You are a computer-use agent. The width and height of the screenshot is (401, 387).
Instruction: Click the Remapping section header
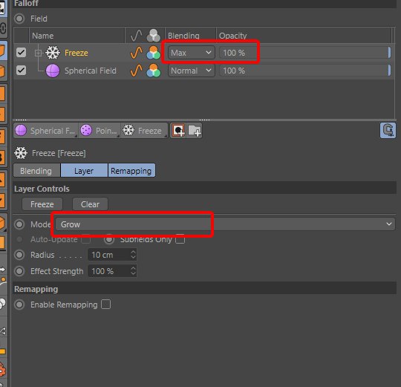[205, 289]
